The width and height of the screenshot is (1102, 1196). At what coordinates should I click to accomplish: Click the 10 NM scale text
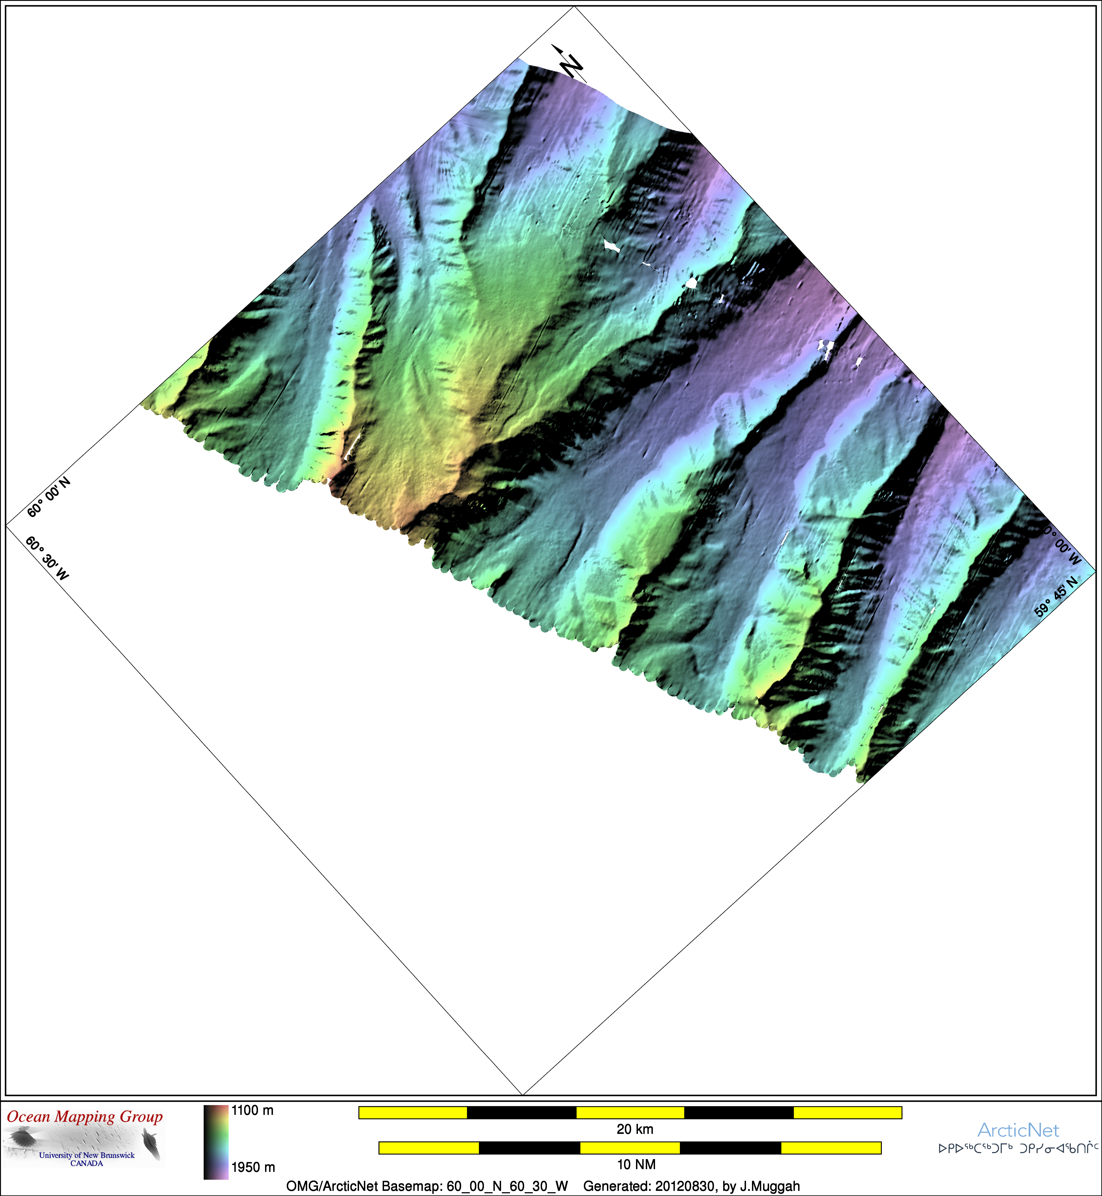pos(636,1165)
